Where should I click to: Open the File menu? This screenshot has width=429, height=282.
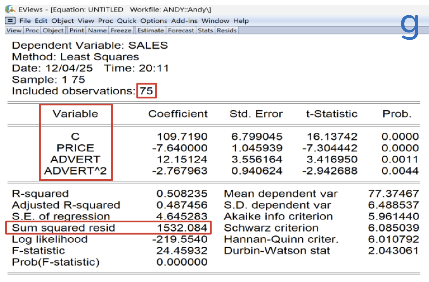click(x=25, y=21)
